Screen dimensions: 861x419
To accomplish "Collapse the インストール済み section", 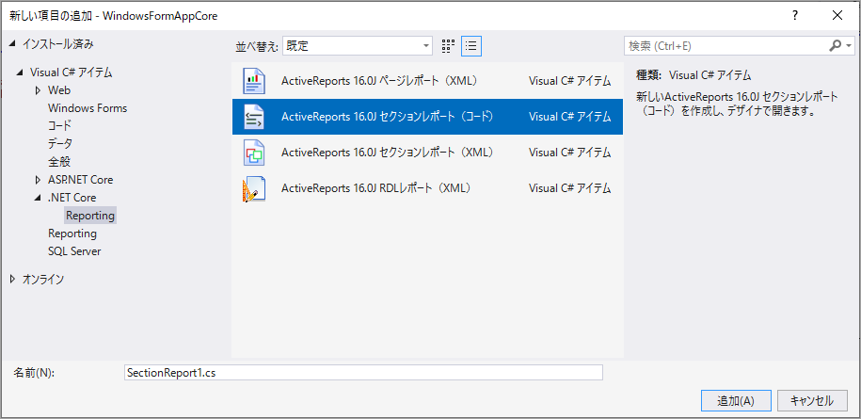I will [x=12, y=44].
